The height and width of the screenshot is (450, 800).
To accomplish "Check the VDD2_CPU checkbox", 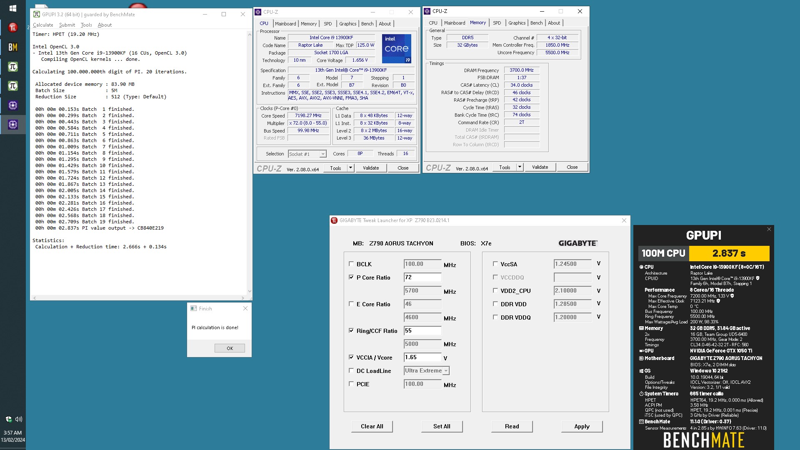I will [495, 290].
